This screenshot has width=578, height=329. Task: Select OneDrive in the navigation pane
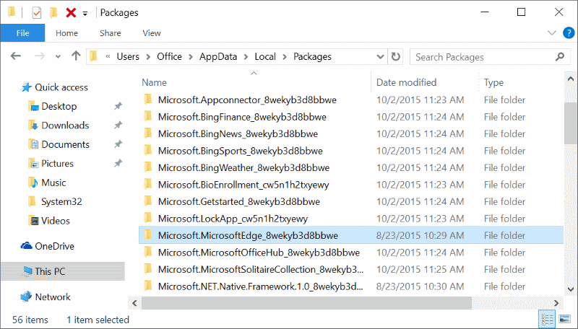click(54, 246)
